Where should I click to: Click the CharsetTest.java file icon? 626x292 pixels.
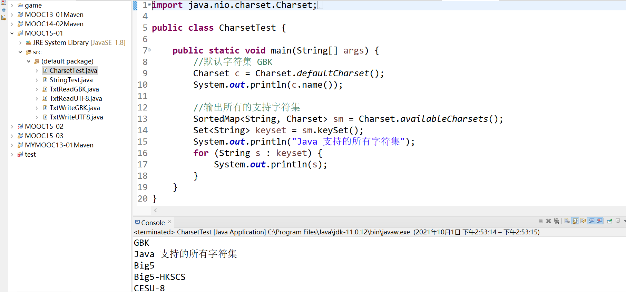pos(45,71)
